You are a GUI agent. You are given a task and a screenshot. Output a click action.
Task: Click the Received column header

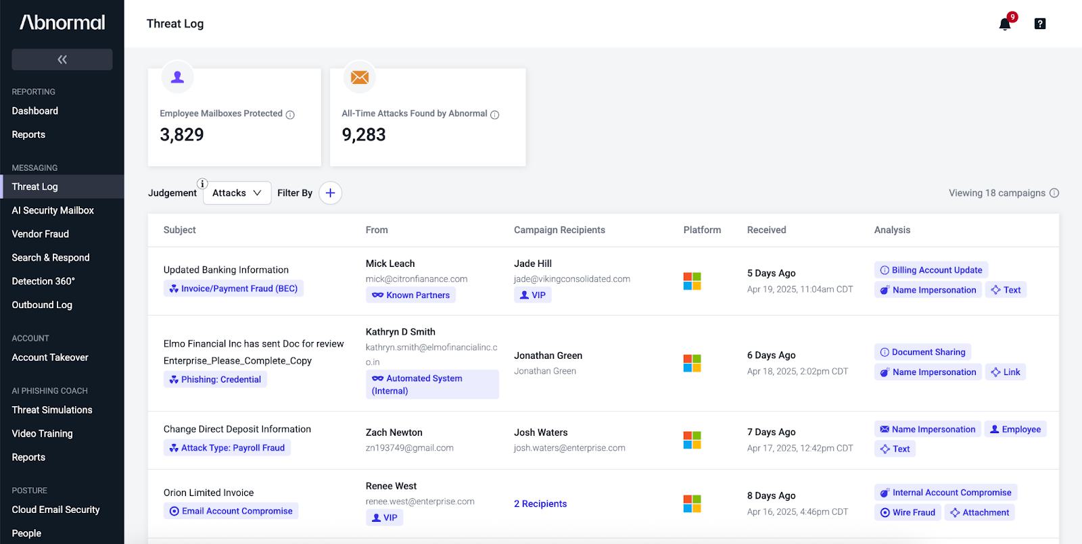(x=766, y=230)
